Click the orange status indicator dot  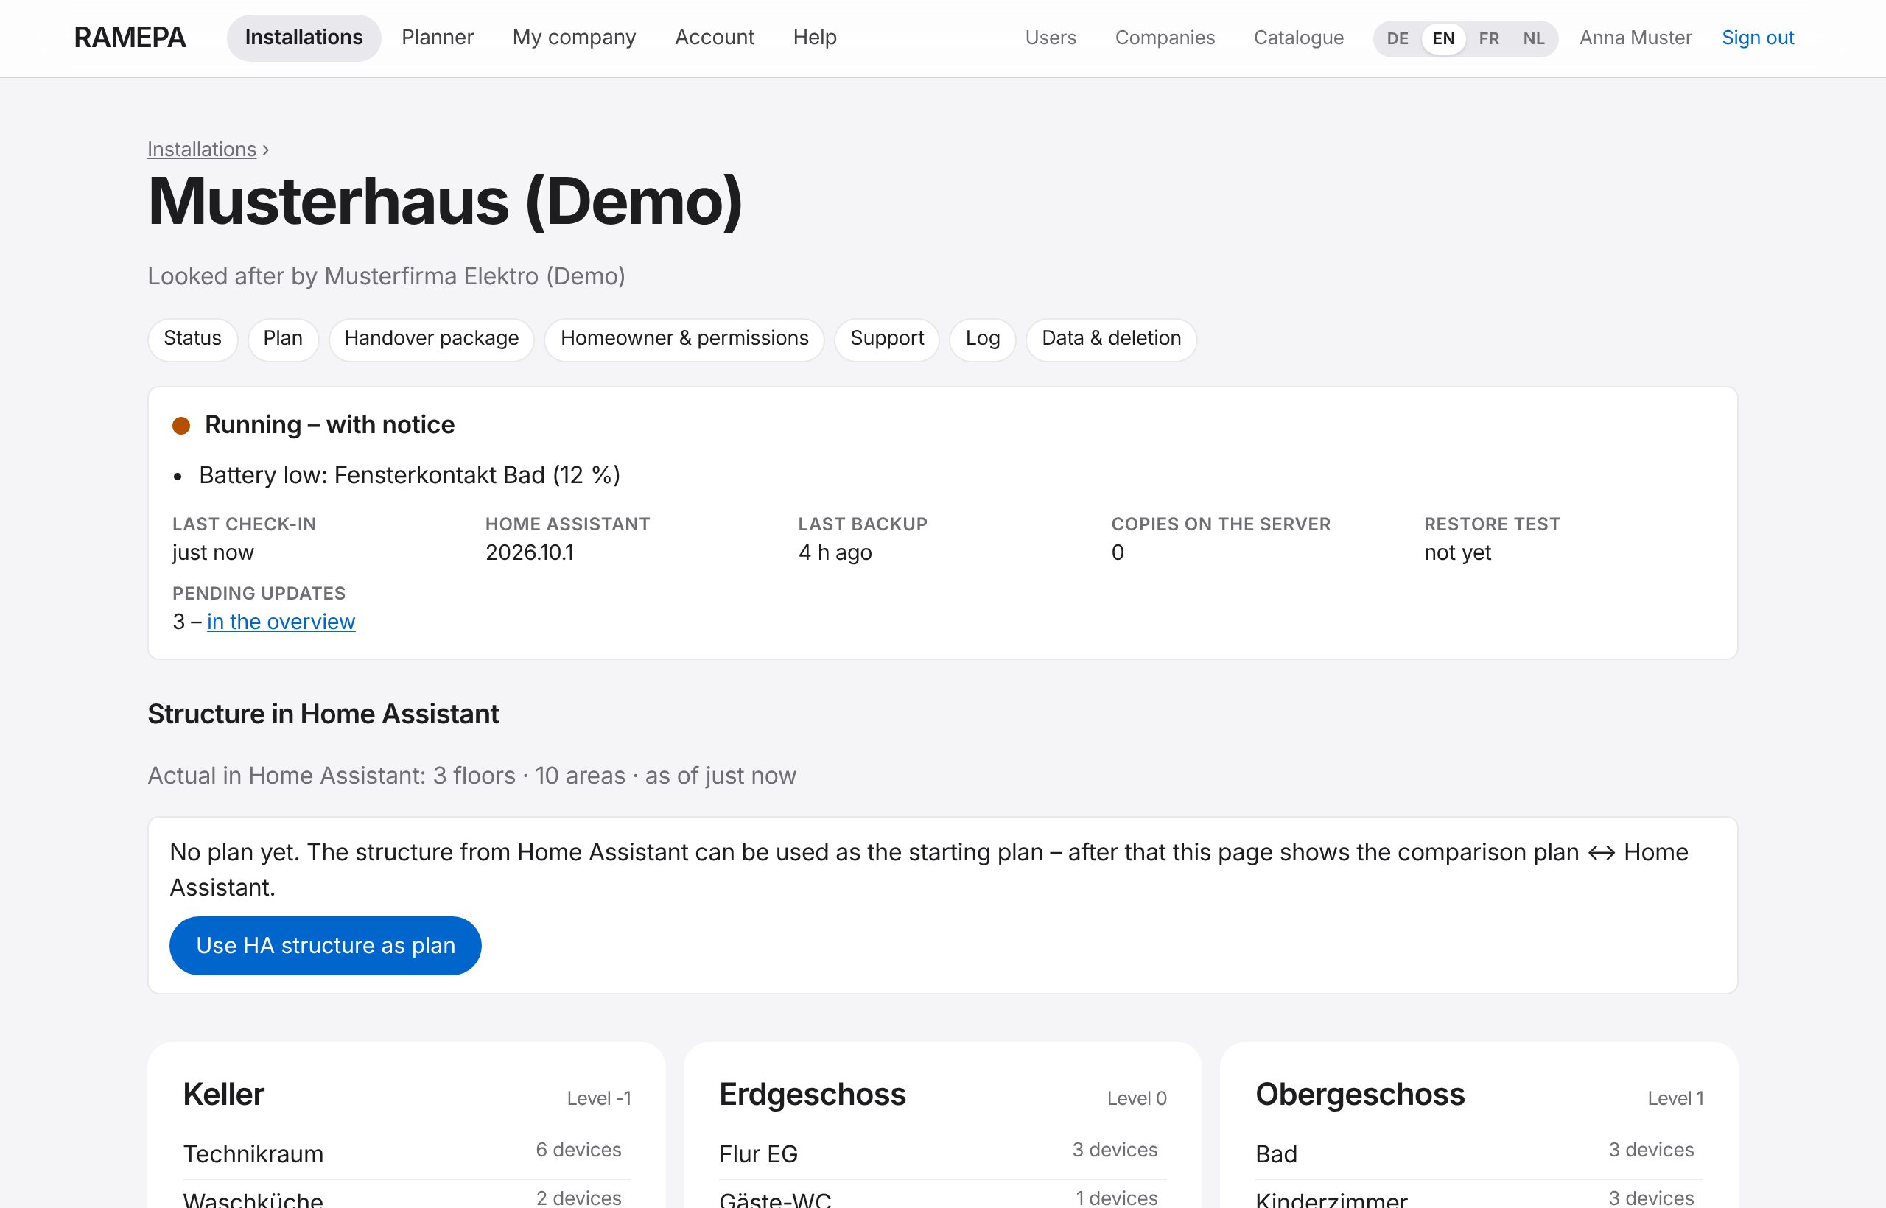181,426
